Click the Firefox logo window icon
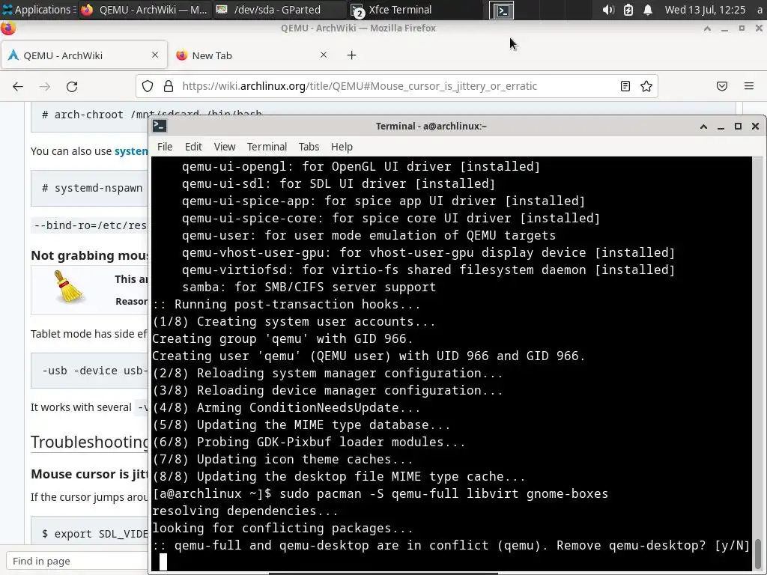Screen dimensions: 767x575 [7, 28]
